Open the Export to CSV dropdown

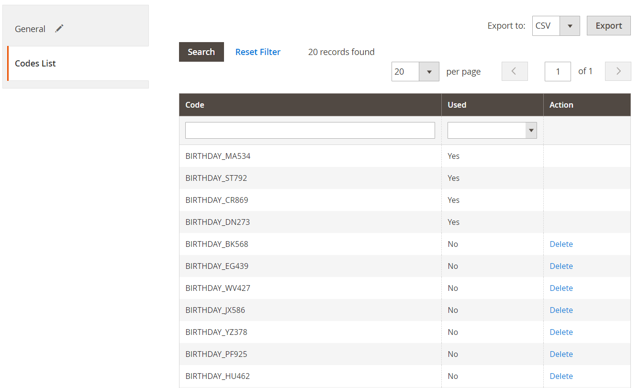tap(556, 26)
